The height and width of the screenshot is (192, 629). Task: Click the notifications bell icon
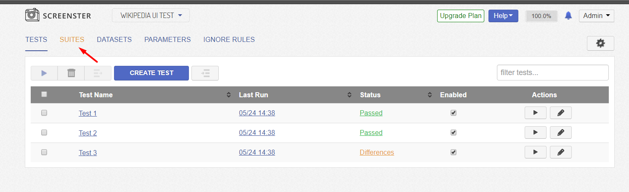(x=568, y=16)
